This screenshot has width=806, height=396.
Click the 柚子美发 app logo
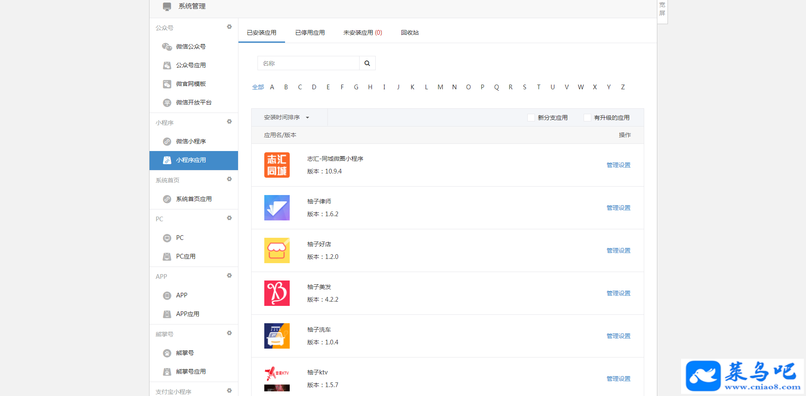click(x=277, y=293)
